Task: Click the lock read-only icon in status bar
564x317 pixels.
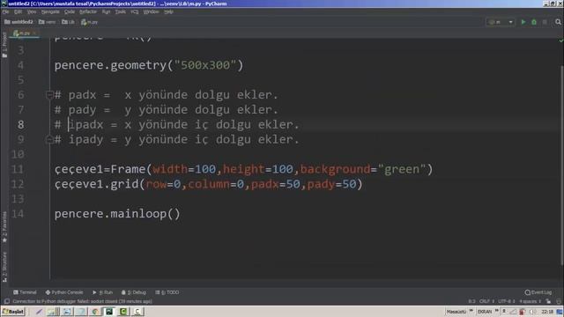Action: [548, 301]
